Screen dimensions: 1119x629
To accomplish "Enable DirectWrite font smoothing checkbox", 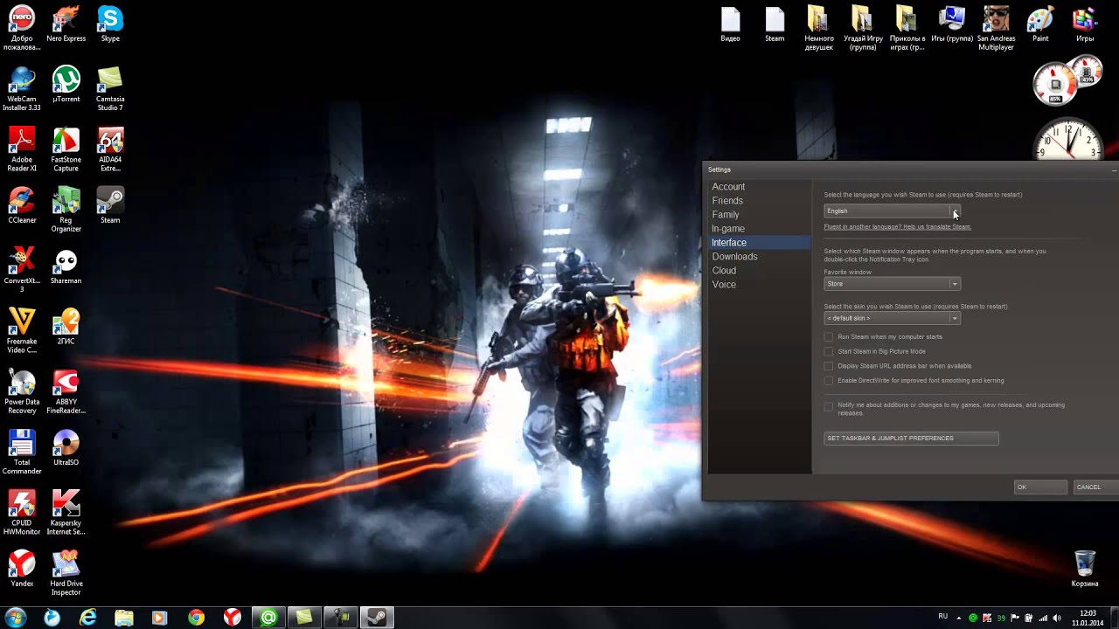I will (x=829, y=381).
